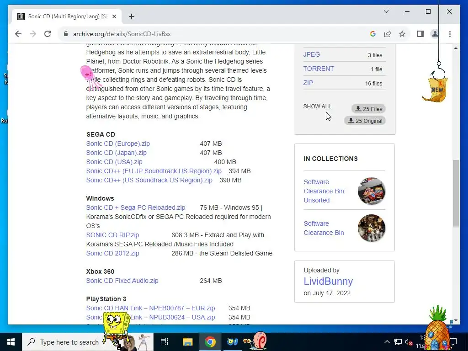Click Gary snail taskbar icon
This screenshot has width=468, height=351.
pos(255,341)
